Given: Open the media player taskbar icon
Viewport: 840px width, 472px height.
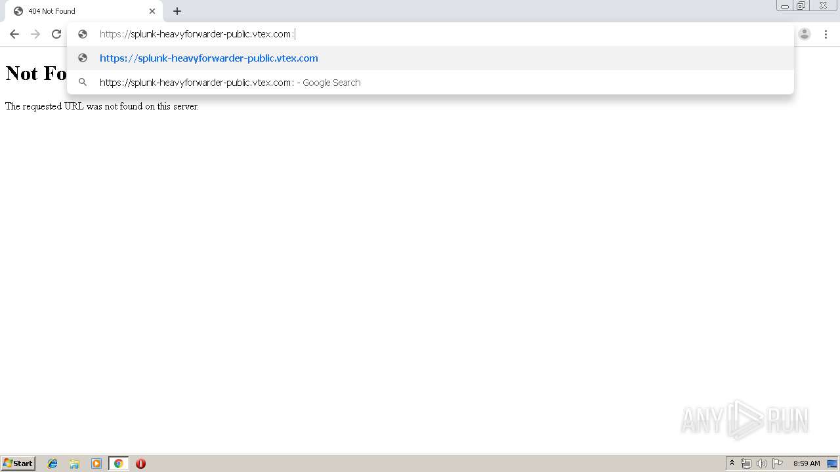Looking at the screenshot, I should 96,463.
